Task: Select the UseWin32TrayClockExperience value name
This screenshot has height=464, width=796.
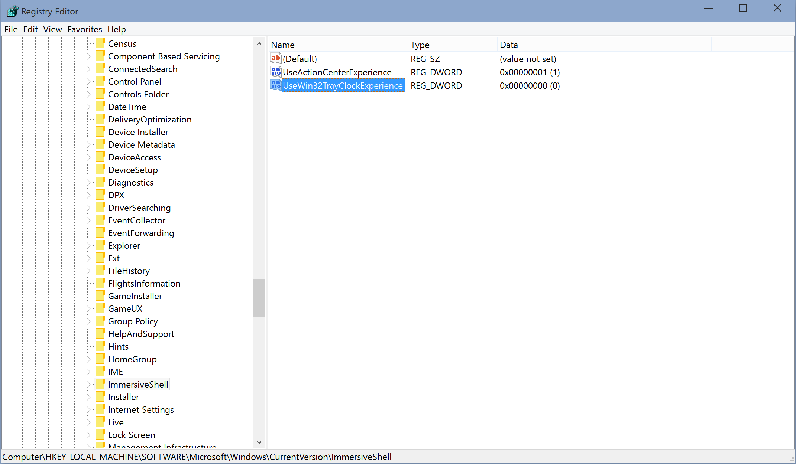Action: (343, 85)
